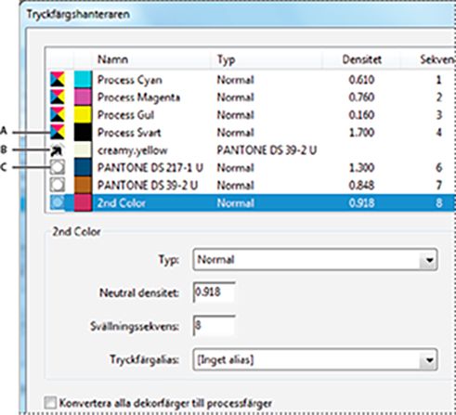Select PANTONE DS 39-2 U in Namn column
The height and width of the screenshot is (415, 456).
pyautogui.click(x=148, y=185)
